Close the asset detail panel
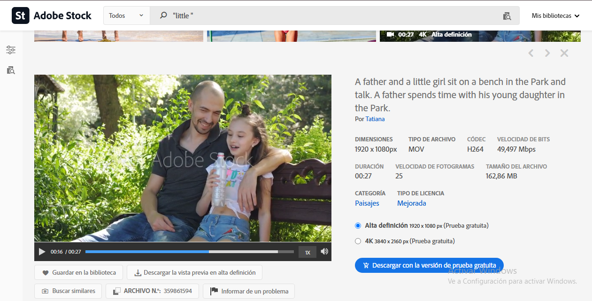The height and width of the screenshot is (301, 592). point(564,54)
